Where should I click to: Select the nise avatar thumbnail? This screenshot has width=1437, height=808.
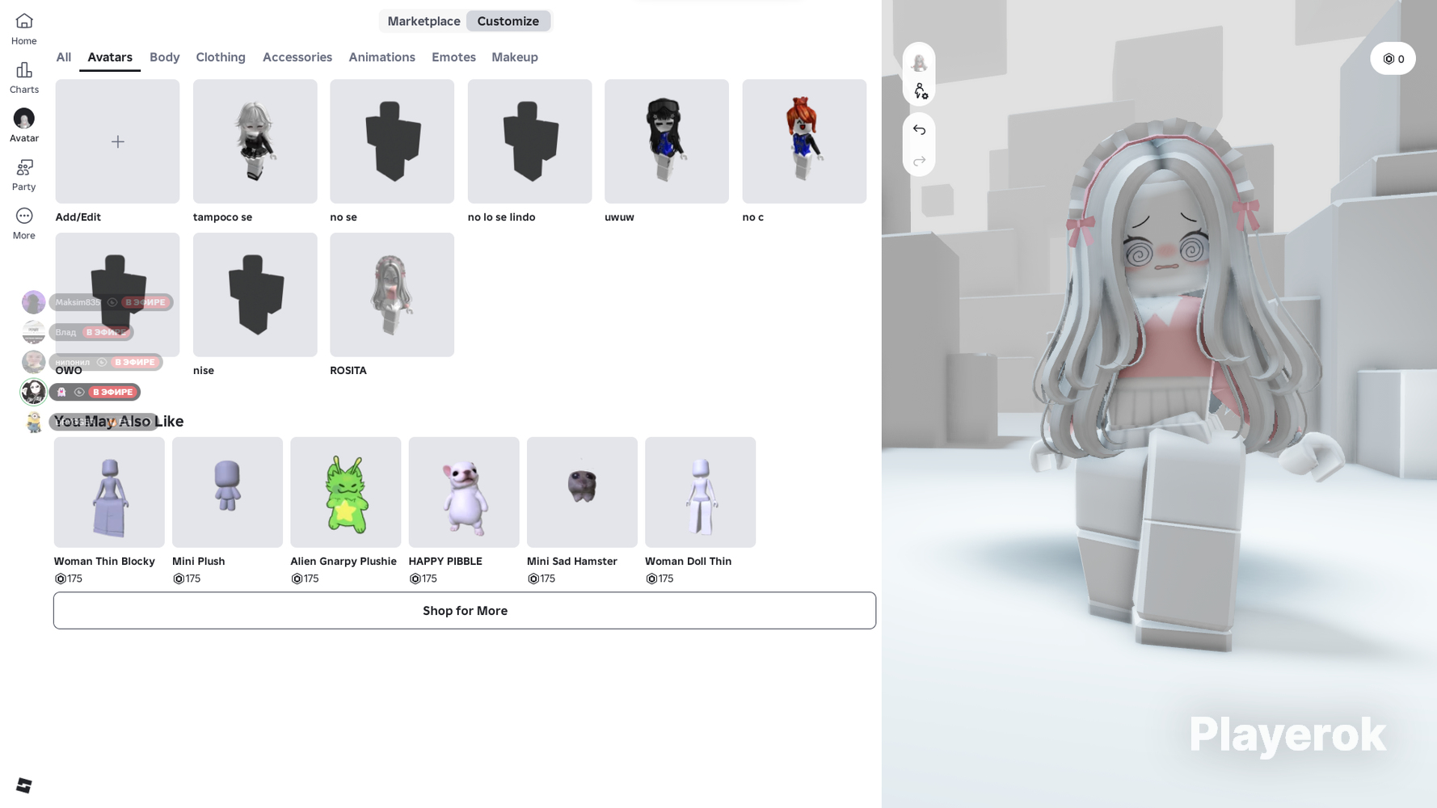(255, 295)
